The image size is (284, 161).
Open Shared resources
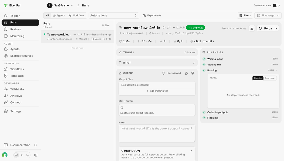20,56
